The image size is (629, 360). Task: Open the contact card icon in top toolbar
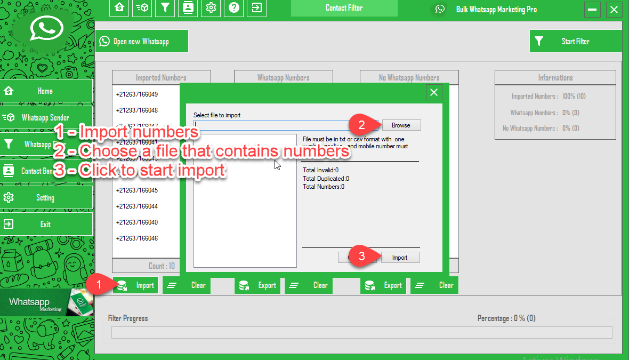(x=188, y=8)
